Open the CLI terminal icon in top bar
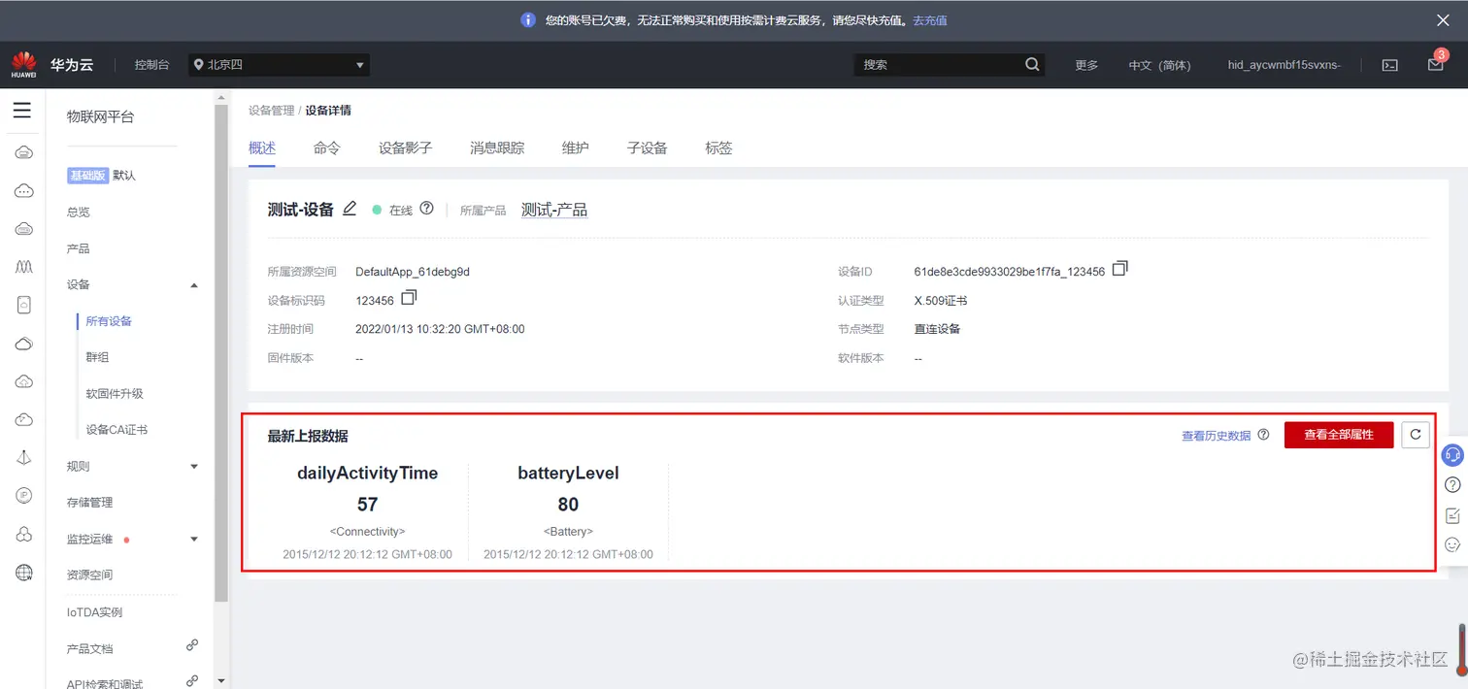The width and height of the screenshot is (1468, 689). (x=1389, y=64)
